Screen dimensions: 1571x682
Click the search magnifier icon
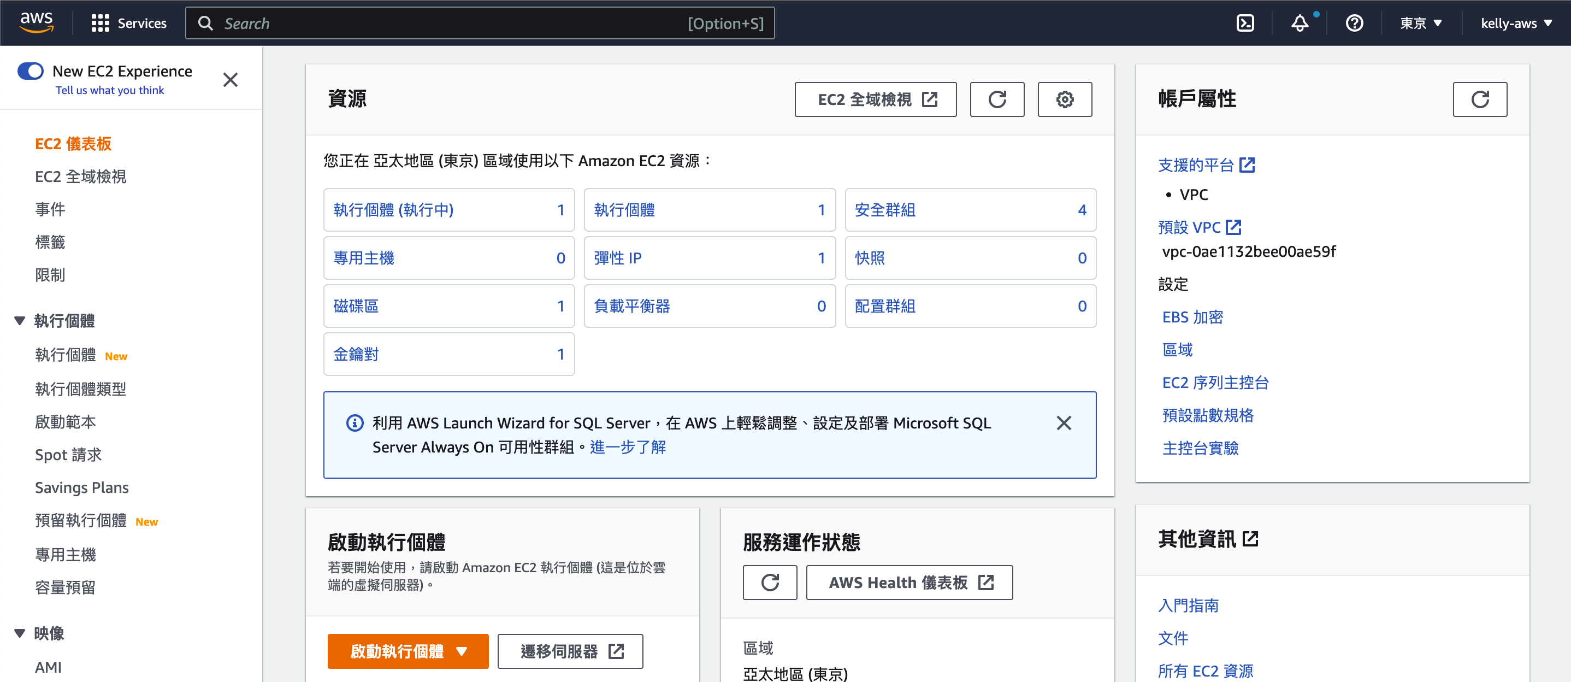[x=205, y=23]
